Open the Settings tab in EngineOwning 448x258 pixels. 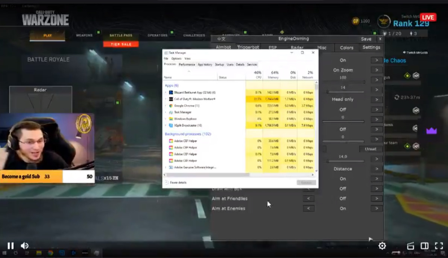point(371,47)
